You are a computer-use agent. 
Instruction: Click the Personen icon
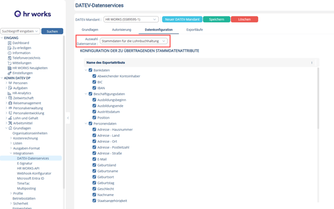click(10, 83)
